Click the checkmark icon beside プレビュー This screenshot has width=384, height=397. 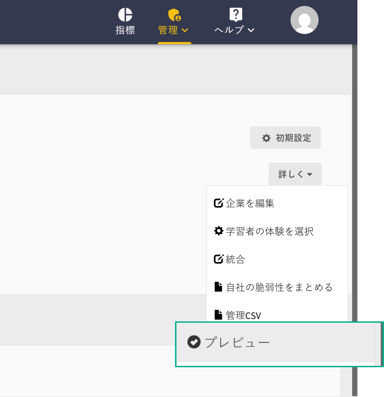(194, 342)
